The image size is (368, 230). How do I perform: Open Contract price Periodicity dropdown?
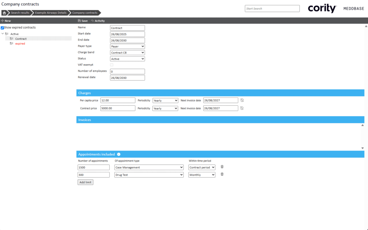pos(165,108)
